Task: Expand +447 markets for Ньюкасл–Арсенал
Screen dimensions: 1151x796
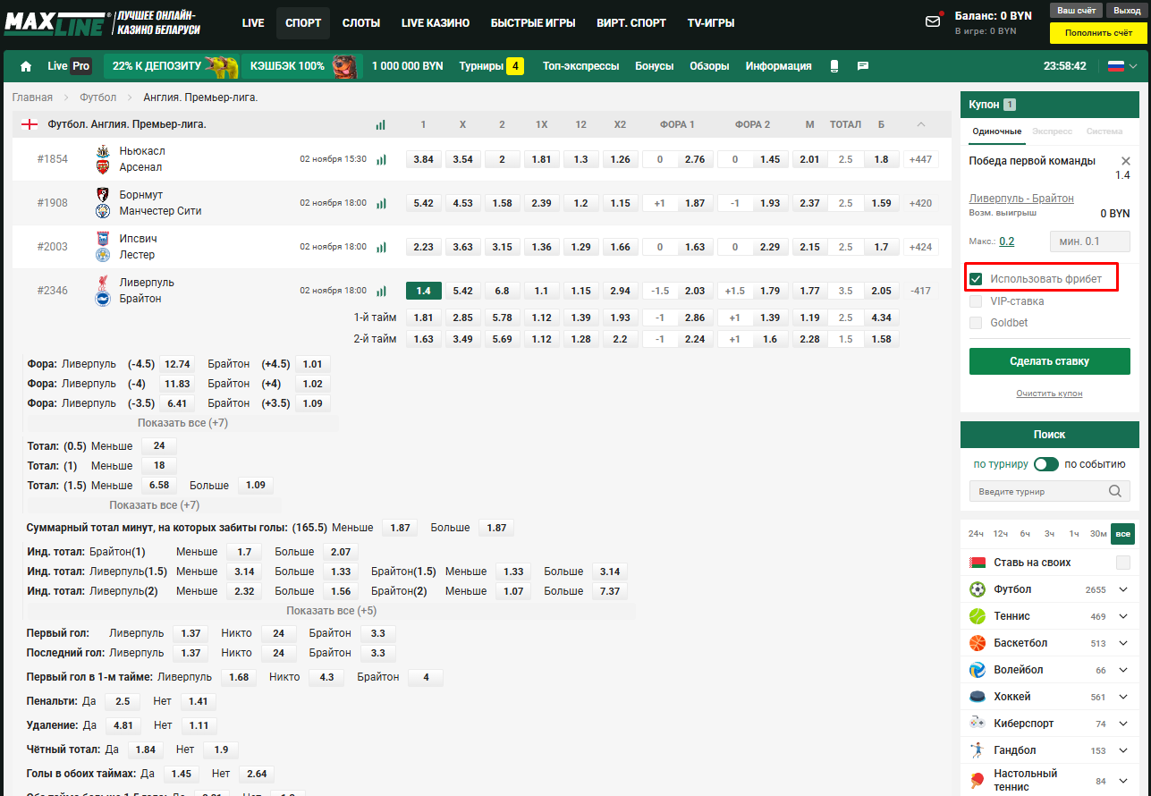Action: click(x=920, y=159)
